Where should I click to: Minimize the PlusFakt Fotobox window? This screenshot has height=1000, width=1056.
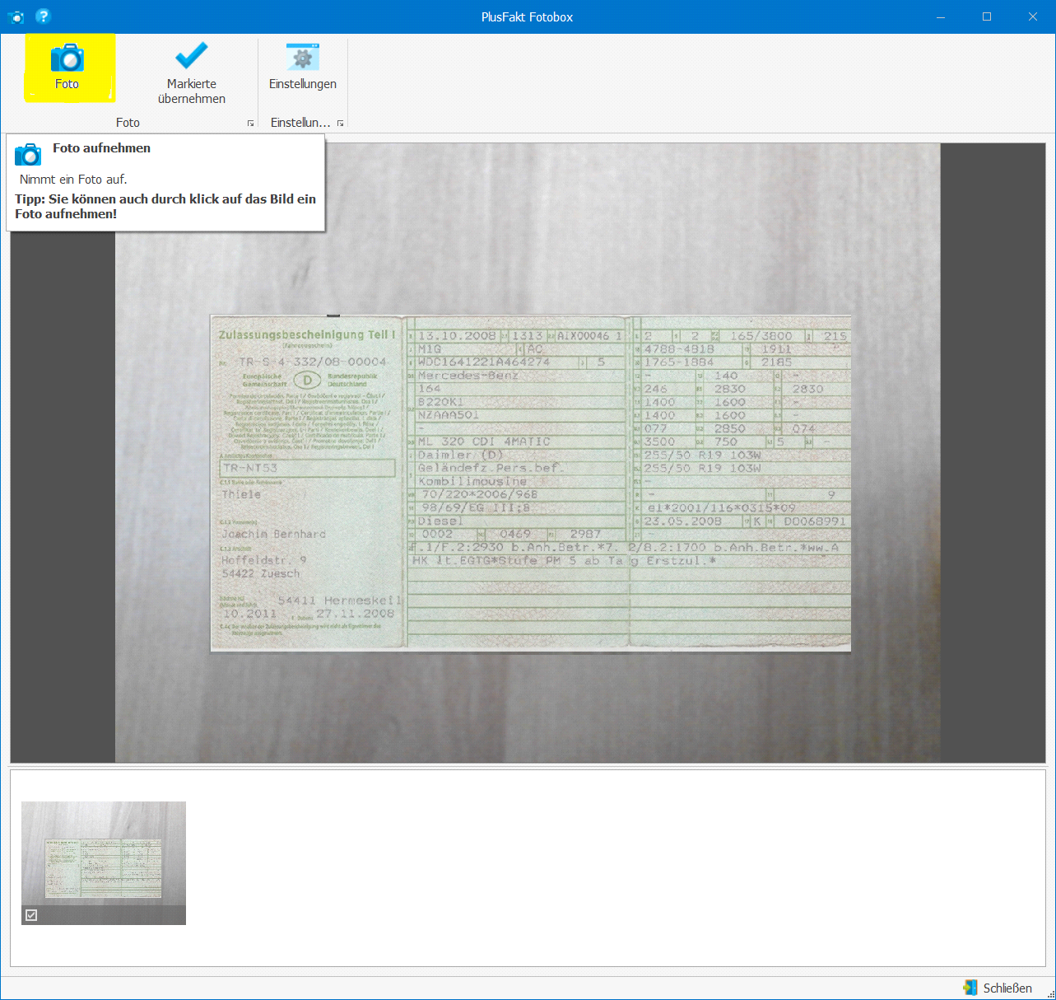[941, 16]
